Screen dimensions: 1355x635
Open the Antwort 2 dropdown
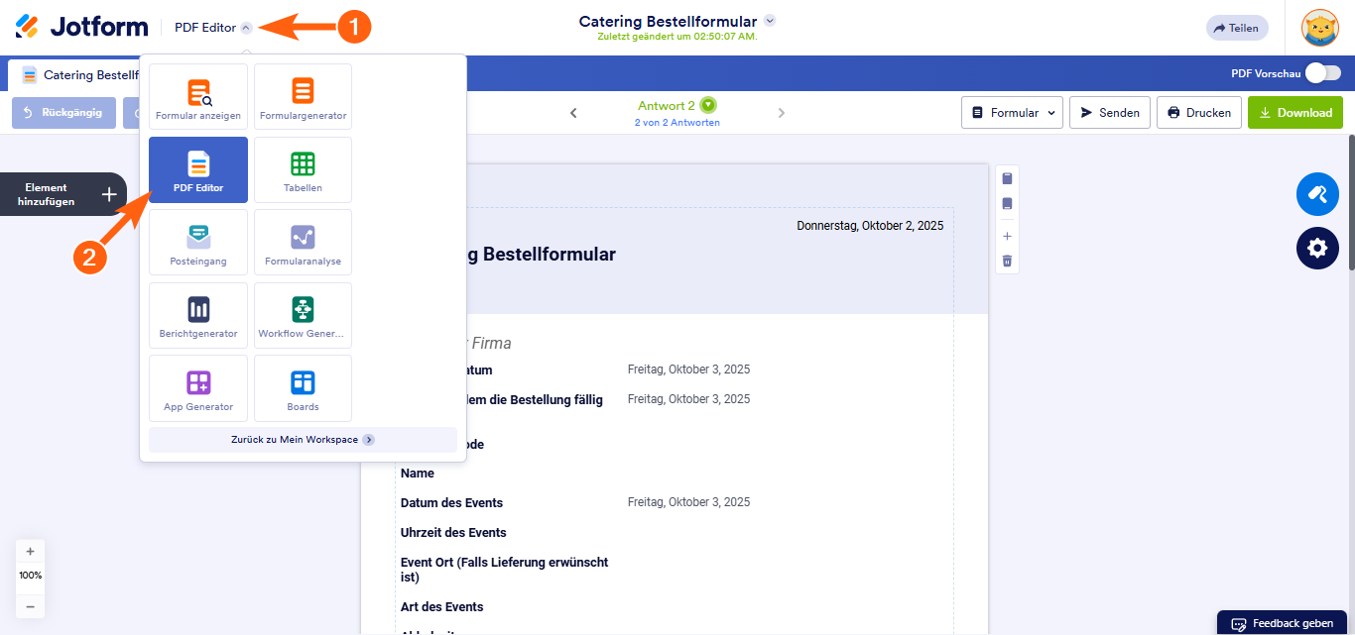point(707,105)
